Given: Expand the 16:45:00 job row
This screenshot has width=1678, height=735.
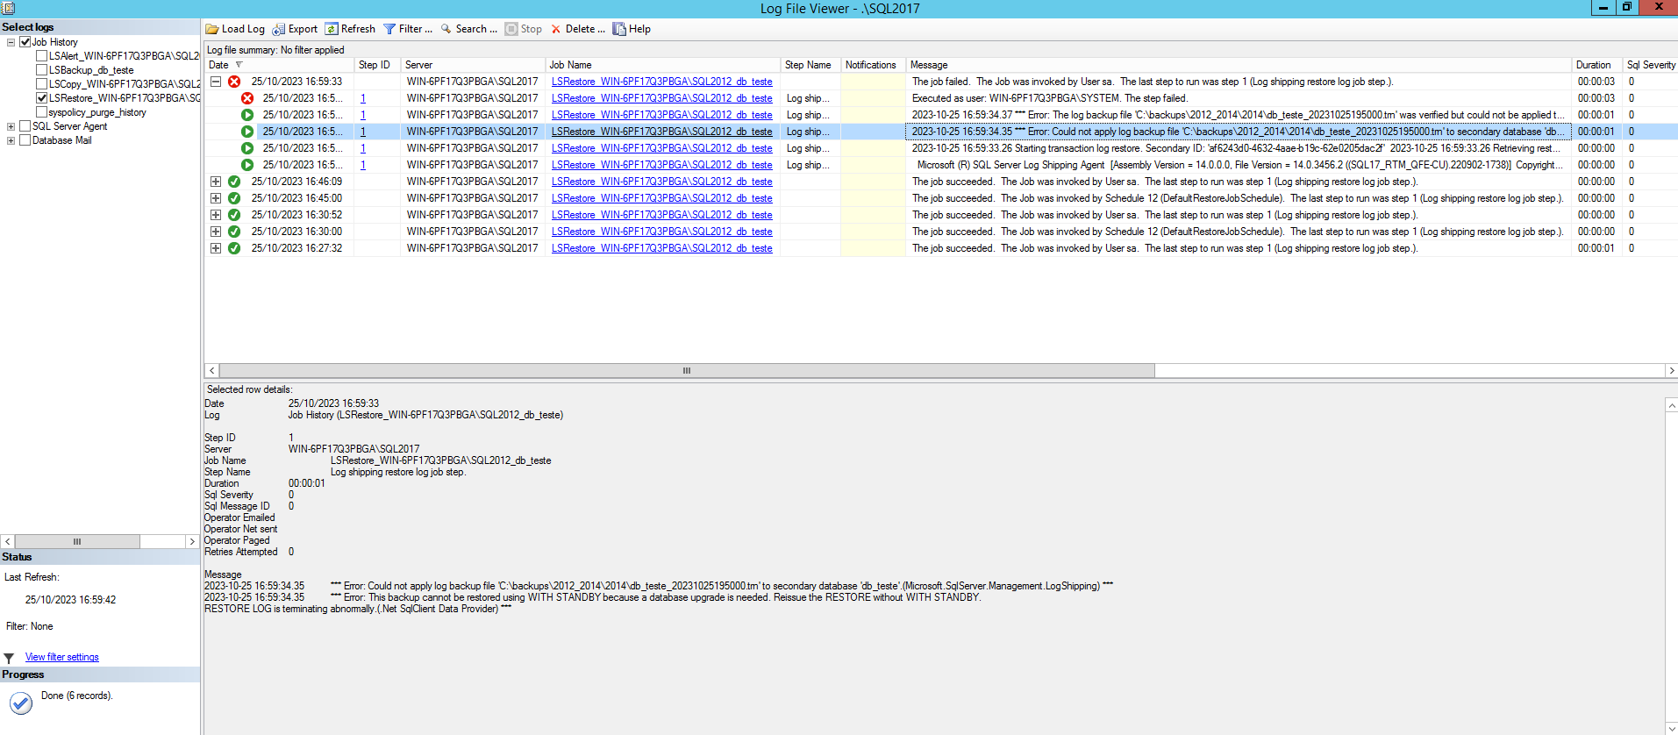Looking at the screenshot, I should pos(216,198).
